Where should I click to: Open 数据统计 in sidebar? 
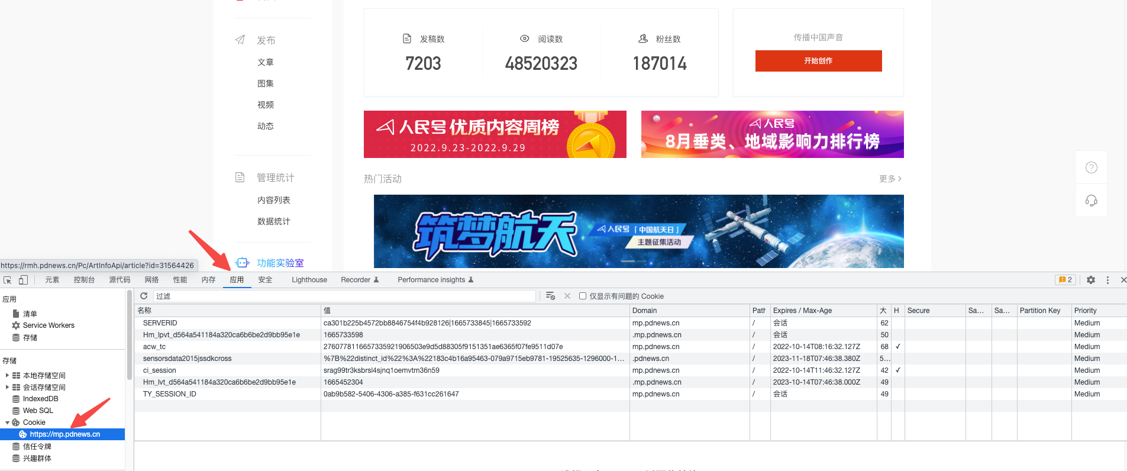tap(274, 221)
